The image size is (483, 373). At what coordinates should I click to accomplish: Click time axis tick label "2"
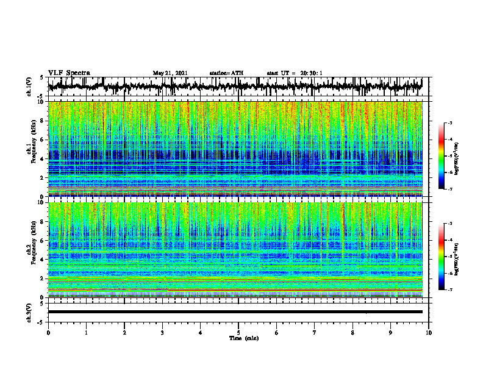(x=124, y=333)
